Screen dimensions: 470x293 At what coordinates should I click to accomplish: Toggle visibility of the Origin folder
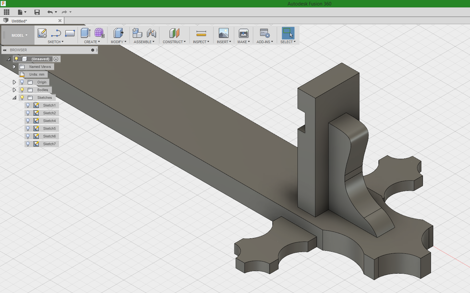coord(22,82)
